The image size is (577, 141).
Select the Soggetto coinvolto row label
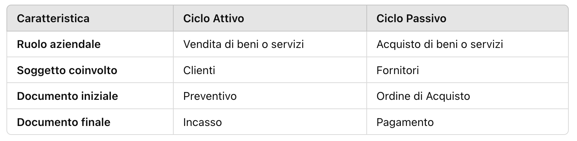pyautogui.click(x=67, y=70)
